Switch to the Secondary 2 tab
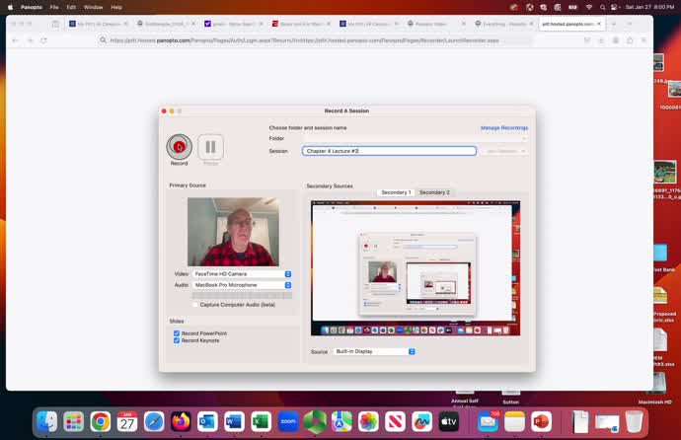 point(434,192)
